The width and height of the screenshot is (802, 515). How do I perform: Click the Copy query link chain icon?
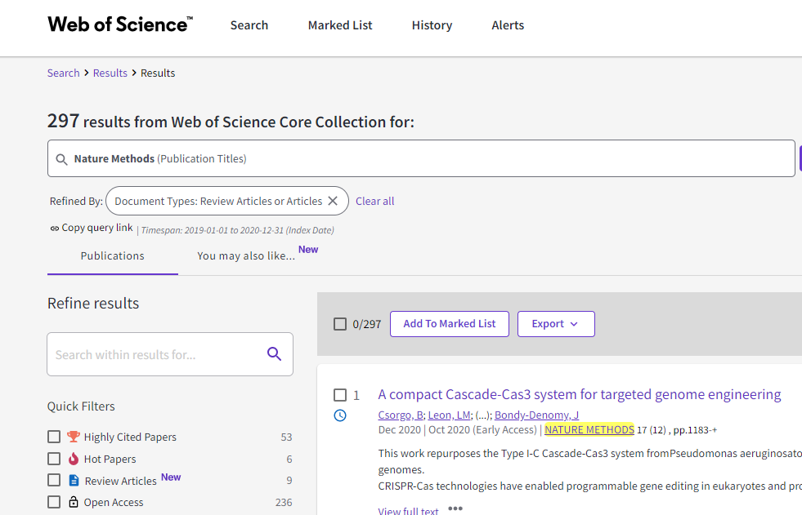(54, 229)
